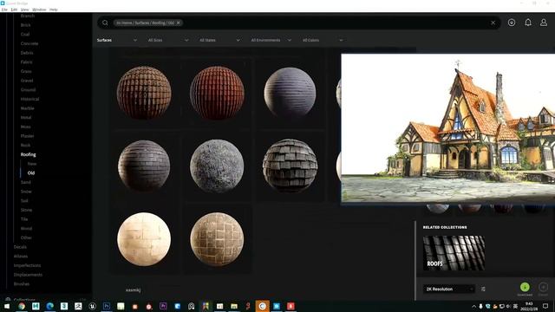This screenshot has height=312, width=555.
Task: Open the Atlases asset type
Action: (x=21, y=257)
